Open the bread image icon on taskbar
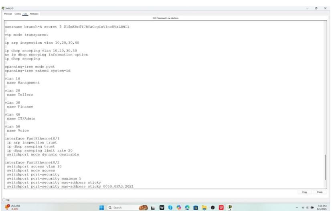The height and width of the screenshot is (211, 332). [143, 208]
